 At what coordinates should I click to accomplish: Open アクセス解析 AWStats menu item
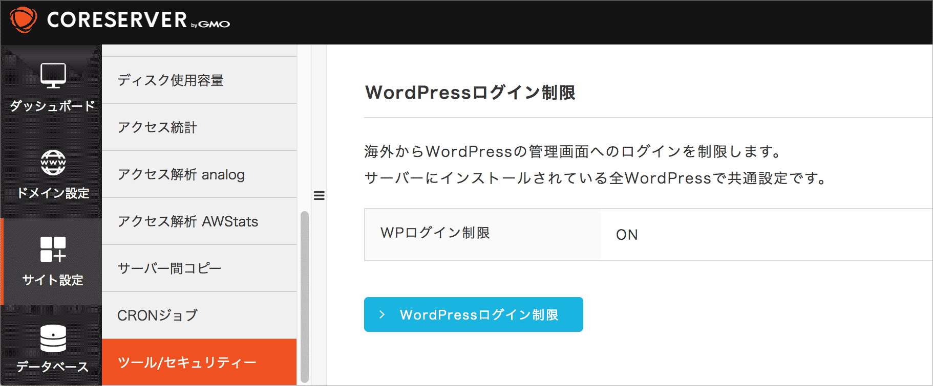click(x=199, y=221)
